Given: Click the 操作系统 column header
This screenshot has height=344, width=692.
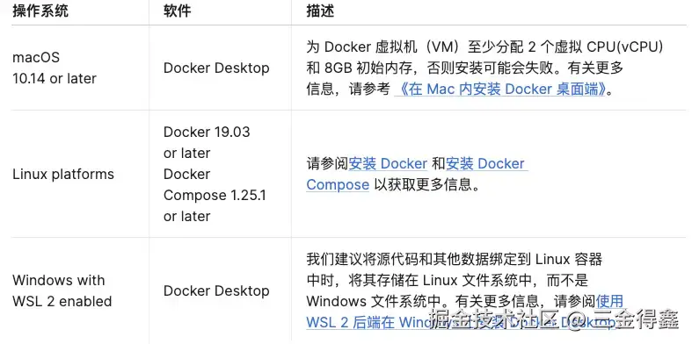Looking at the screenshot, I should tap(40, 11).
